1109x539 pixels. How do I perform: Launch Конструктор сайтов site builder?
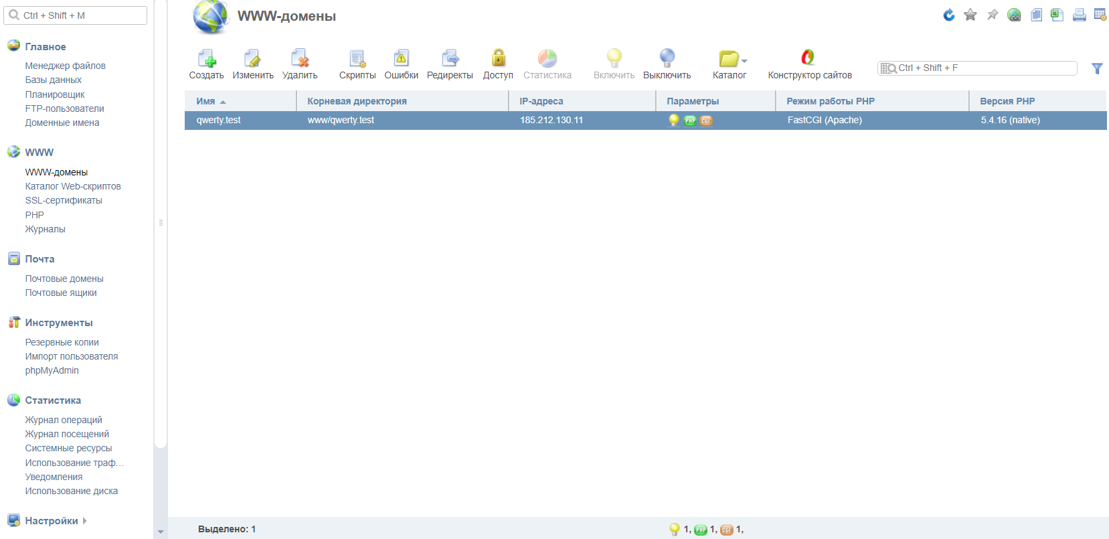point(808,59)
